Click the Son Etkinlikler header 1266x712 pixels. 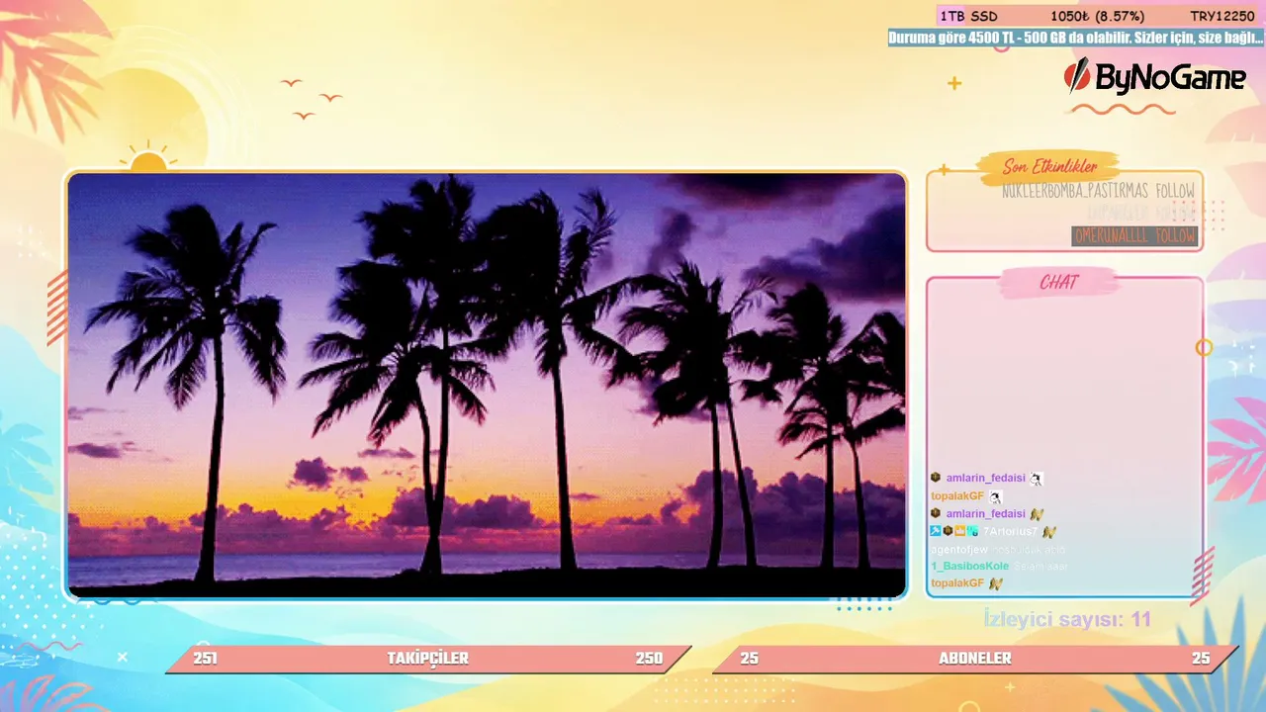[1049, 167]
